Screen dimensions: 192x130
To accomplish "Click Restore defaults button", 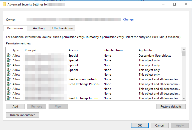I will point(171,107).
